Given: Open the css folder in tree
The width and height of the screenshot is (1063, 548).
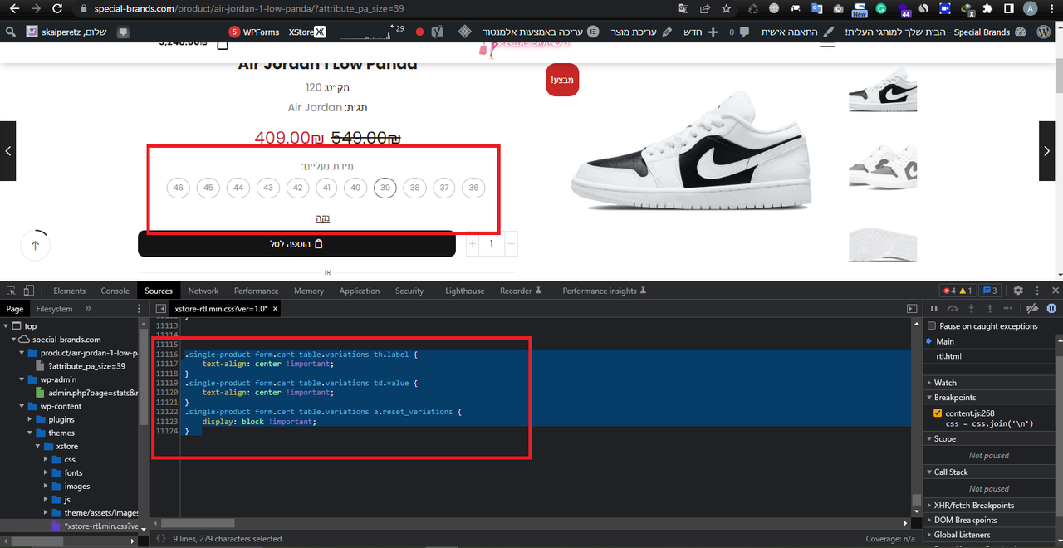Looking at the screenshot, I should [x=70, y=459].
